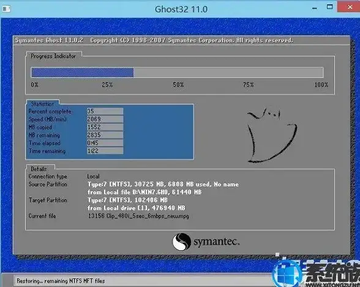Click the 50% progress marker label
360x287 pixels.
point(178,85)
